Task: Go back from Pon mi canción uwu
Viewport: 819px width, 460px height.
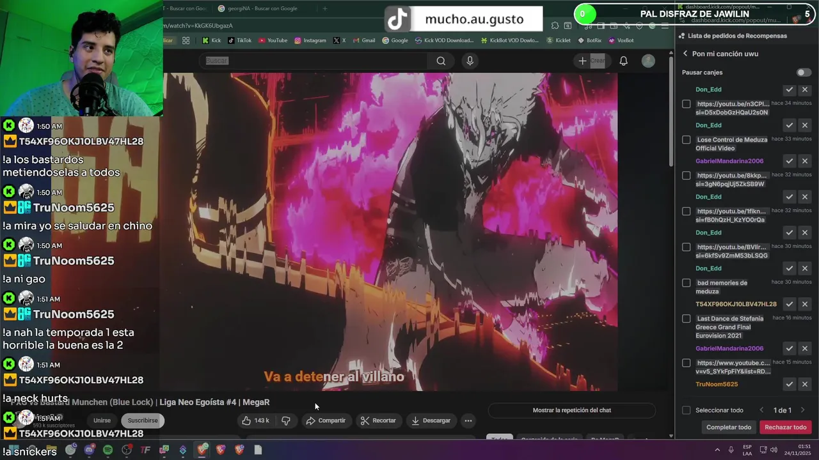Action: click(685, 54)
